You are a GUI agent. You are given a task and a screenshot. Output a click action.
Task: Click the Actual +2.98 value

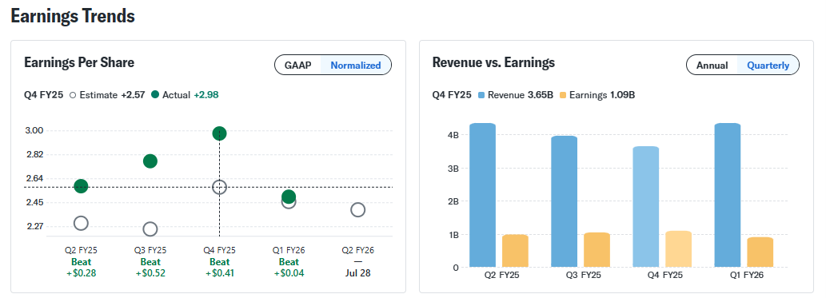pyautogui.click(x=206, y=95)
